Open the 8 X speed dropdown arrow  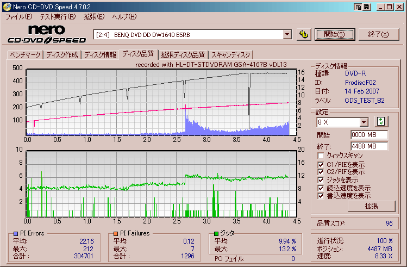pyautogui.click(x=364, y=122)
